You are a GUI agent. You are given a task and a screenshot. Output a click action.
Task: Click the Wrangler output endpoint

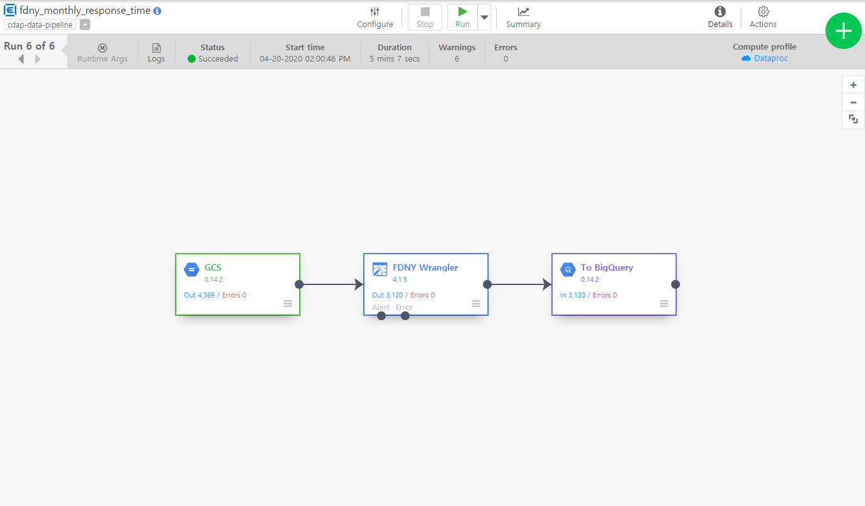point(487,284)
